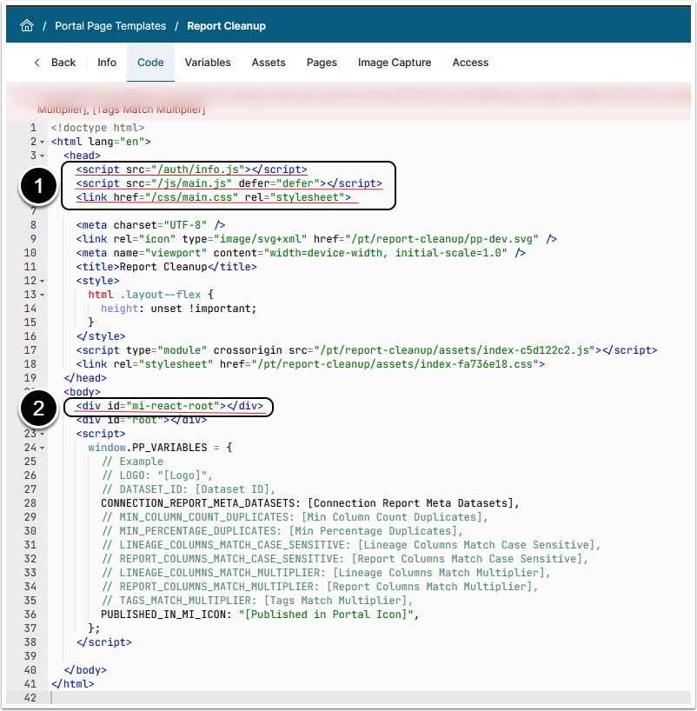The height and width of the screenshot is (711, 697).
Task: Select the Code tab
Action: pyautogui.click(x=150, y=63)
